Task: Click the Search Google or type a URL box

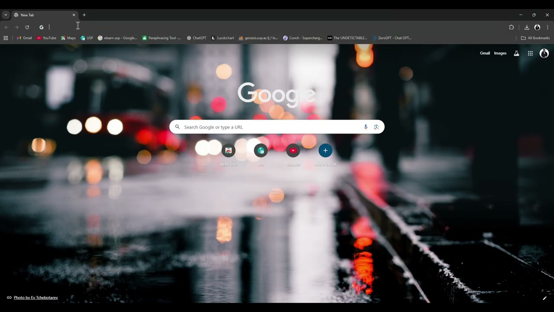Action: [x=277, y=127]
